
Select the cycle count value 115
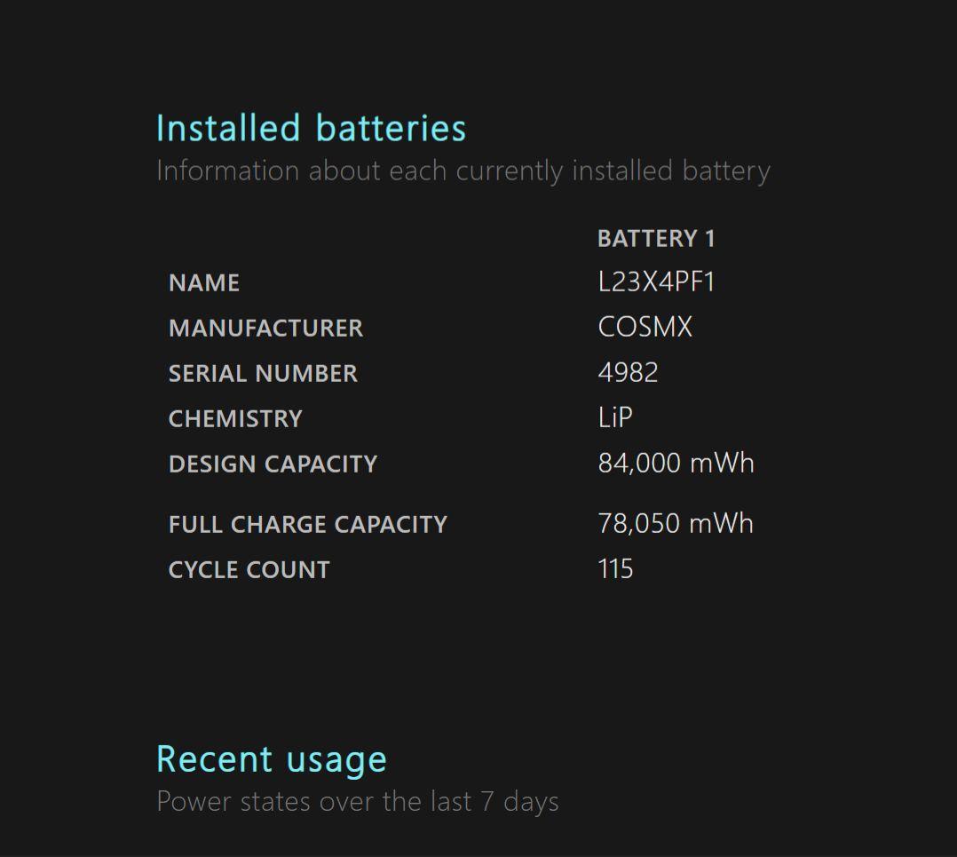coord(615,569)
